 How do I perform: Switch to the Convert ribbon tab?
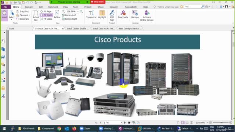point(29,7)
